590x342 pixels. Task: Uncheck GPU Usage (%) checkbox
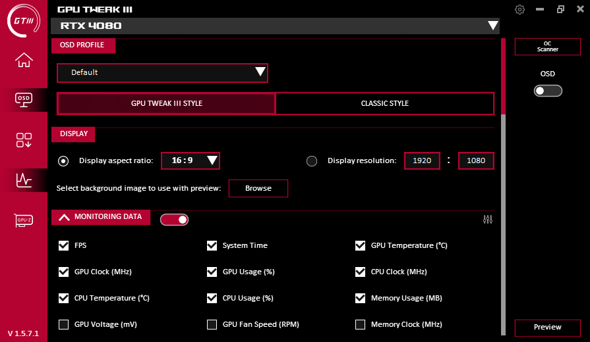(212, 272)
